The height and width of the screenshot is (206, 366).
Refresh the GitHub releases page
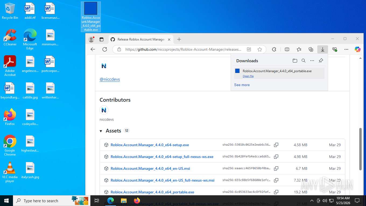click(x=105, y=49)
